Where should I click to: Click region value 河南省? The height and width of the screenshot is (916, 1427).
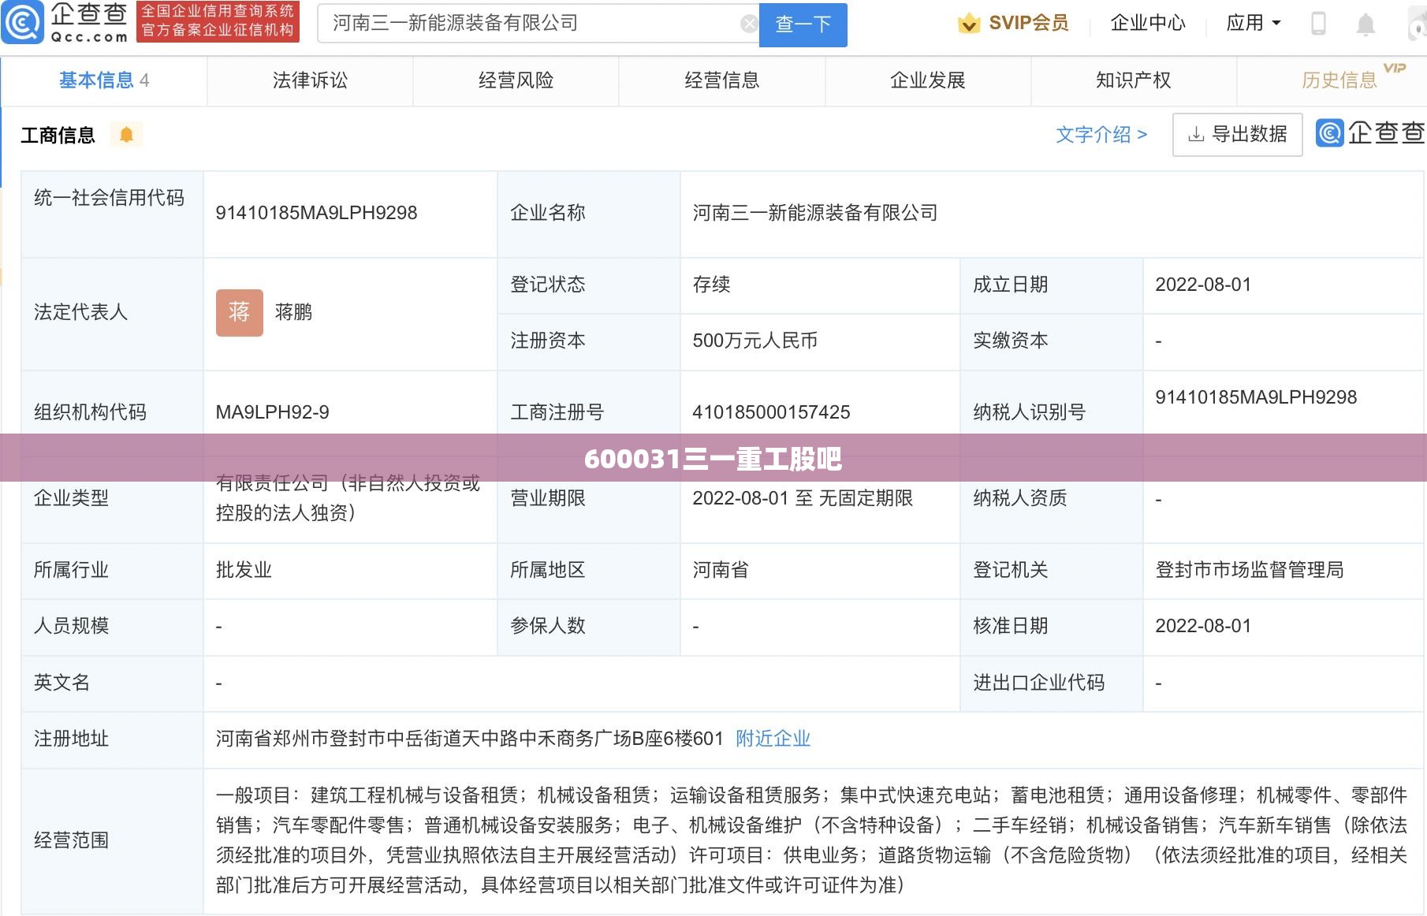point(721,570)
